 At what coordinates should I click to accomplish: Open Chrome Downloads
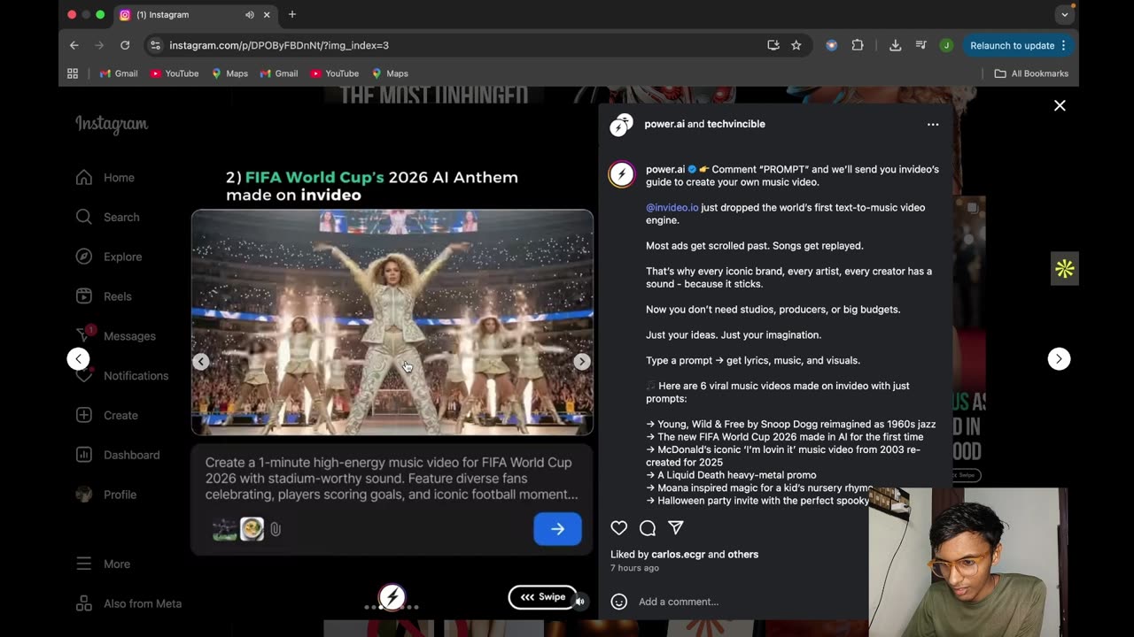point(895,45)
